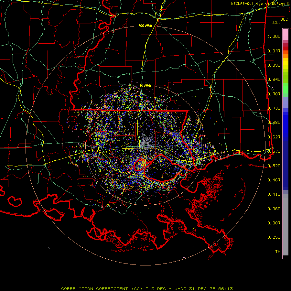Screen dimensions: 291x291
Task: Click the 0.467 legend value
Action: pyautogui.click(x=274, y=180)
